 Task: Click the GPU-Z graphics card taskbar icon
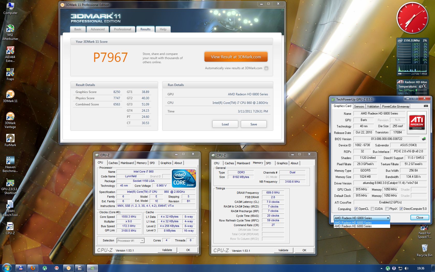click(92, 268)
